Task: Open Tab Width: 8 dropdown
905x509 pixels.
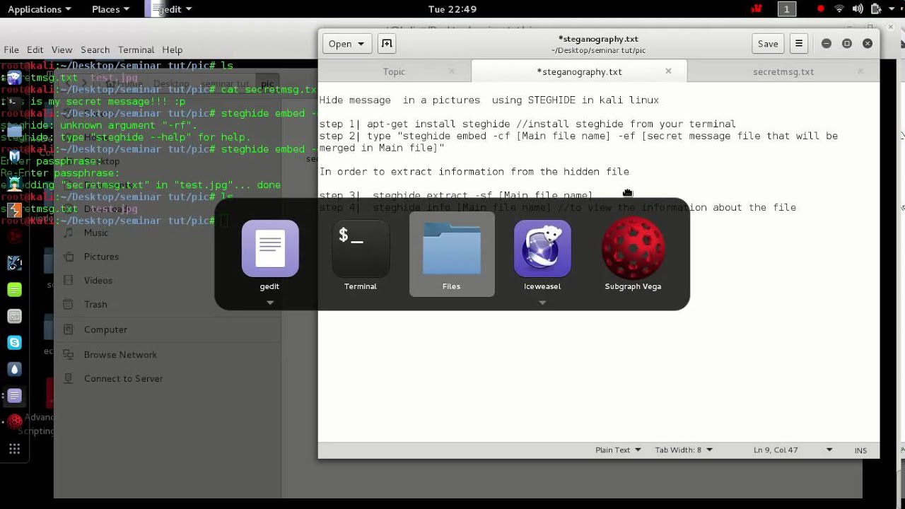Action: (684, 450)
